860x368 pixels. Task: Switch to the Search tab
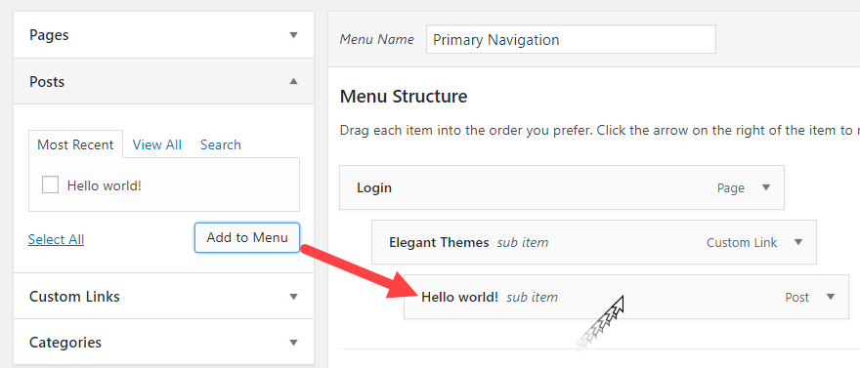(x=221, y=144)
